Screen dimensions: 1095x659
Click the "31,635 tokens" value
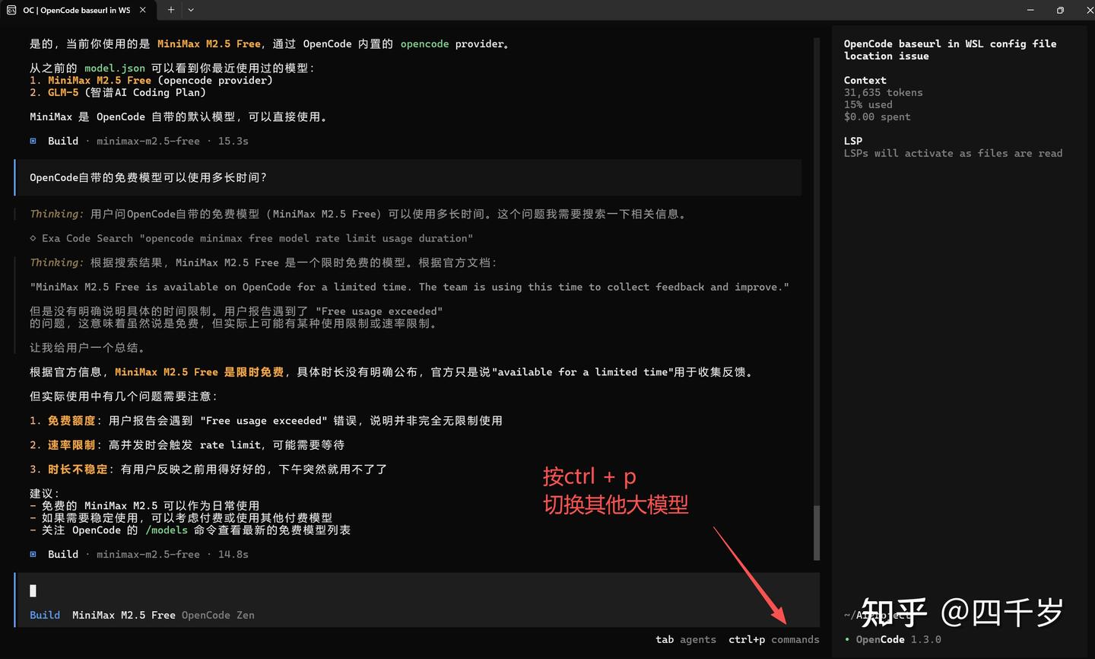884,92
